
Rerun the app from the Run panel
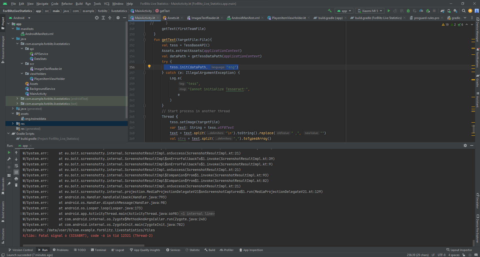click(x=9, y=152)
